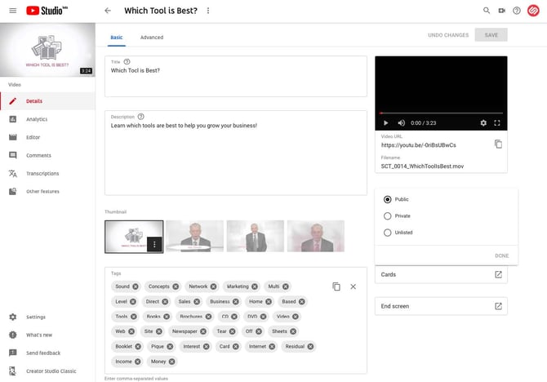Click the video preview progress bar
The image size is (547, 382).
click(441, 113)
